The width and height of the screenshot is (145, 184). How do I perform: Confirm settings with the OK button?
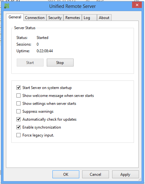[x=66, y=174]
